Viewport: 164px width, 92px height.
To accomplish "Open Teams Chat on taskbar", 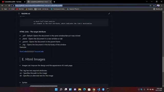I will (x=75, y=89).
